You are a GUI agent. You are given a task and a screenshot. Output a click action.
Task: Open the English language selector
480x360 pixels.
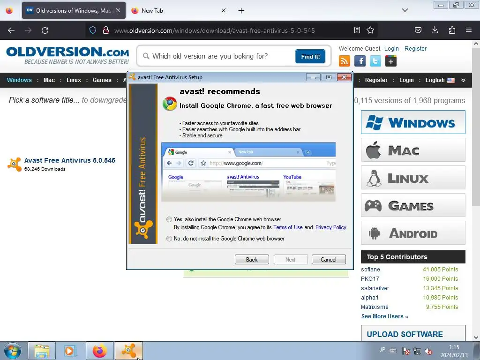pyautogui.click(x=440, y=80)
